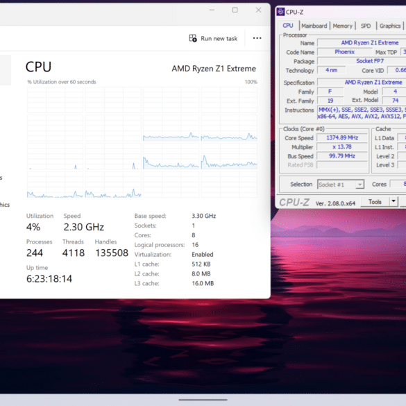Click the Logical processors value 16

195,245
